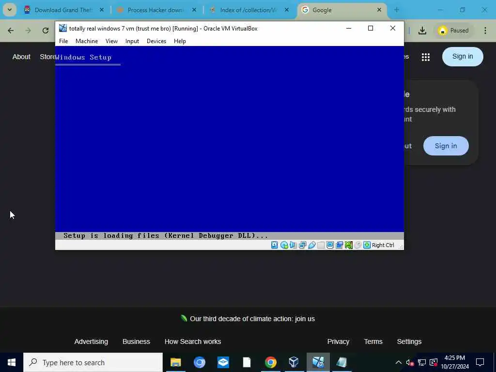
Task: Click the VirtualBox window title bar icon
Action: (63, 28)
